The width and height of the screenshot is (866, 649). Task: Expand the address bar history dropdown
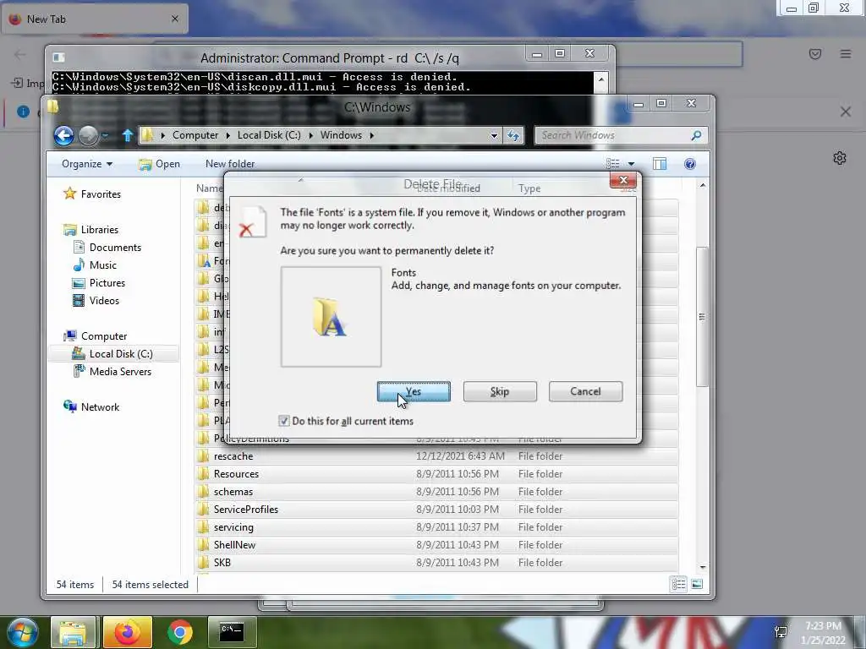tap(494, 136)
